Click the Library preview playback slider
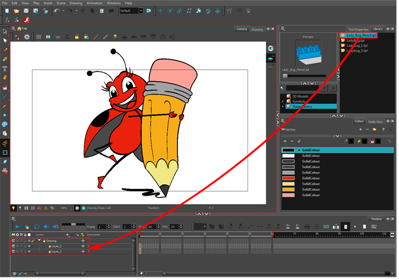 tap(304, 76)
